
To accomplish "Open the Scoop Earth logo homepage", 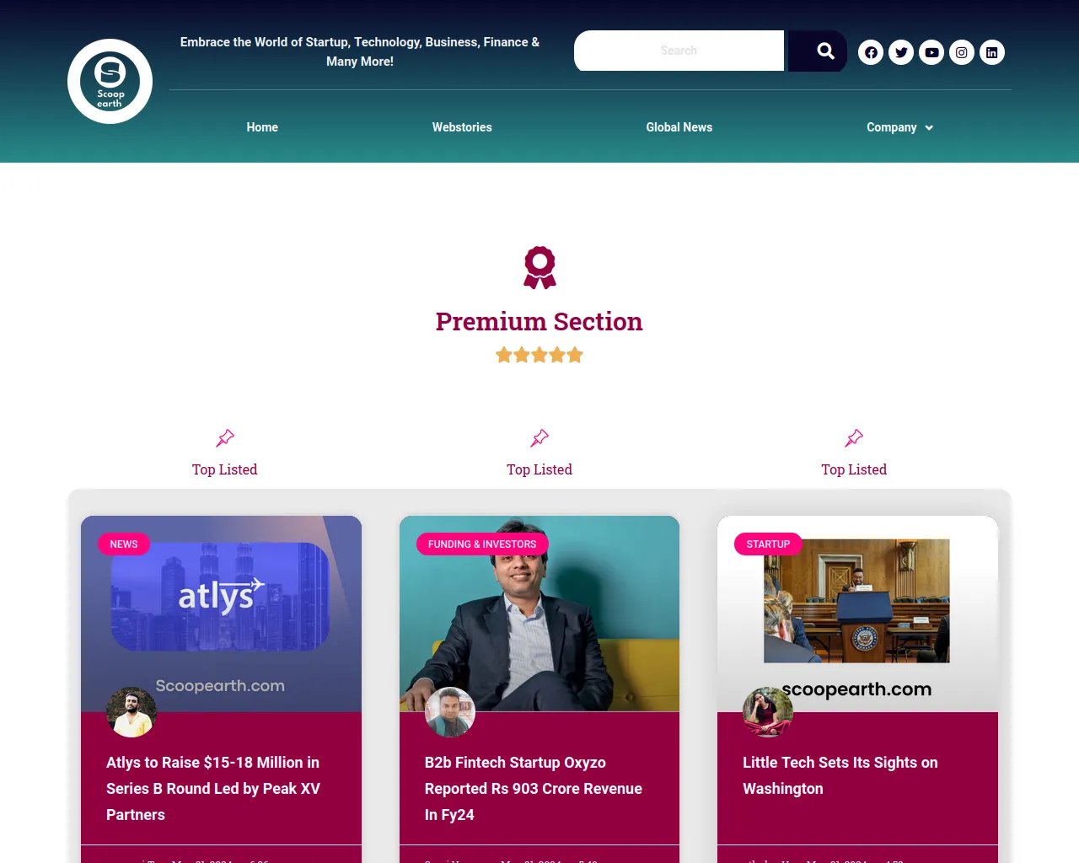I will (x=110, y=82).
